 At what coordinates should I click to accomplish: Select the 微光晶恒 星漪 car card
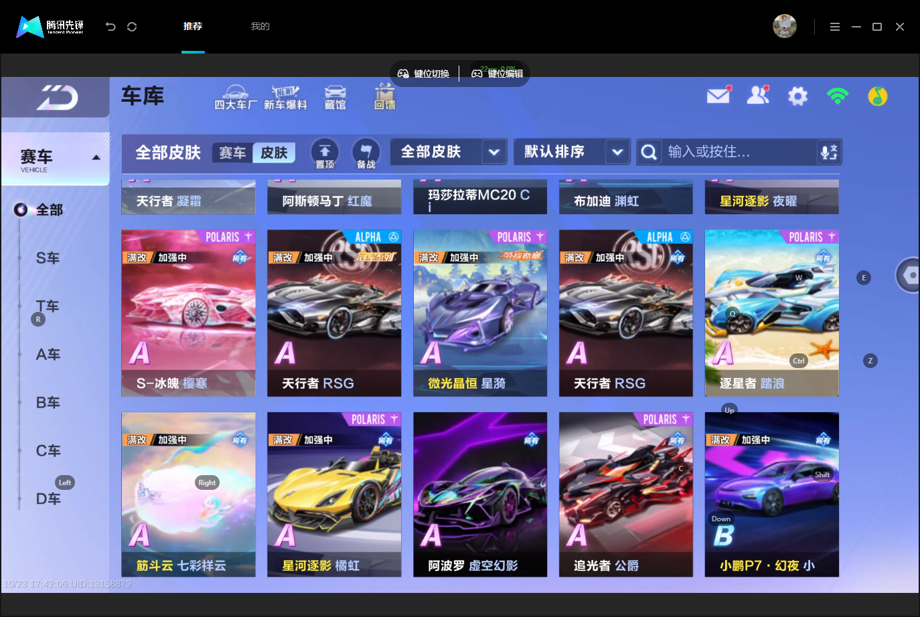click(480, 313)
